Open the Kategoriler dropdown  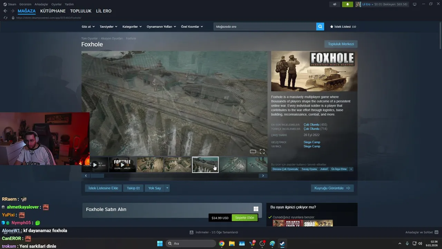[132, 27]
